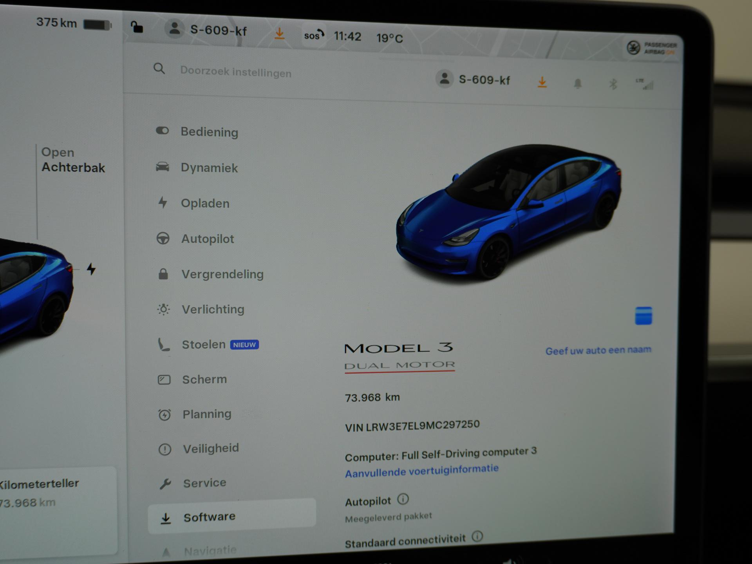752x564 pixels.
Task: Open notifications bell icon
Action: point(578,83)
